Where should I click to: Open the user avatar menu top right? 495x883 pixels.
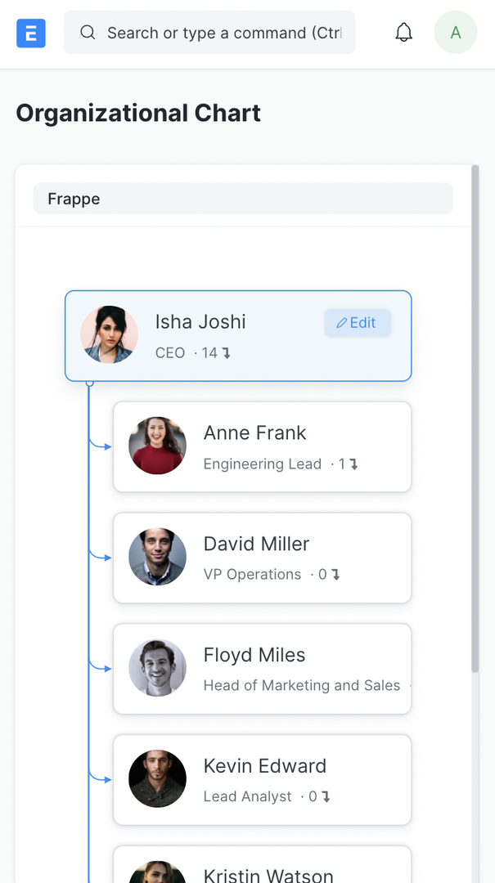click(455, 32)
